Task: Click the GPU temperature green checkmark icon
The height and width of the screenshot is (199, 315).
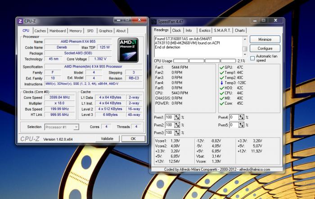Action: (x=221, y=67)
